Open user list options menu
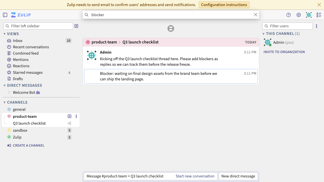Image resolution: width=324 pixels, height=182 pixels. 316,26
